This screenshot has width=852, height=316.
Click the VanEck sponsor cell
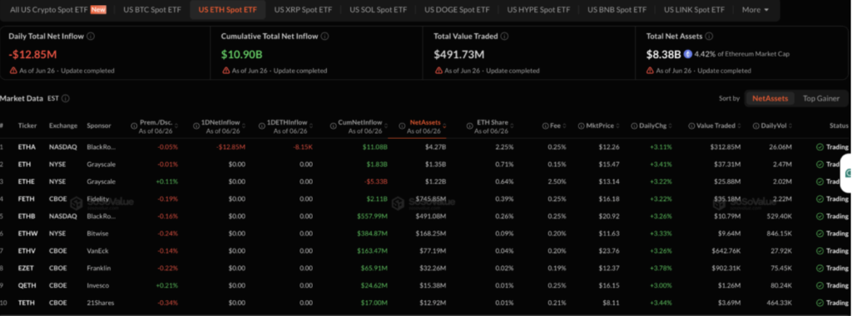[x=98, y=251]
